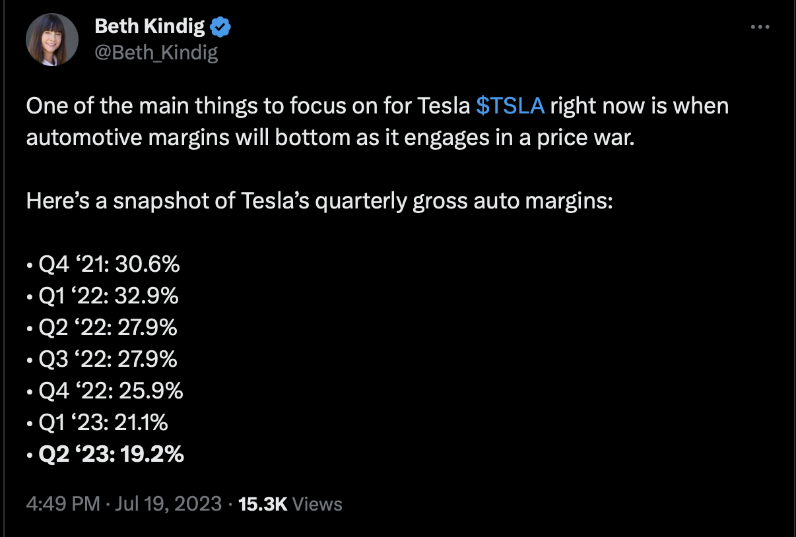Image resolution: width=796 pixels, height=537 pixels.
Task: Click the Q1 '23: 21.1% bullet
Action: [x=98, y=423]
